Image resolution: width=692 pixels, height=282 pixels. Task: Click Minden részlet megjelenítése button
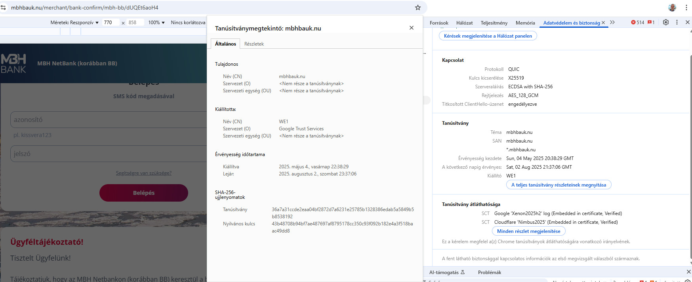pos(528,231)
